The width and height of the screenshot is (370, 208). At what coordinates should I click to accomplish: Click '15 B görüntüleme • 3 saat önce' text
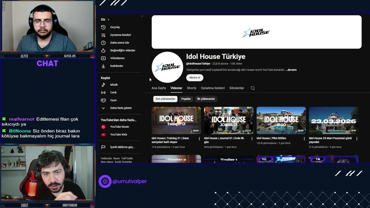tap(168, 147)
